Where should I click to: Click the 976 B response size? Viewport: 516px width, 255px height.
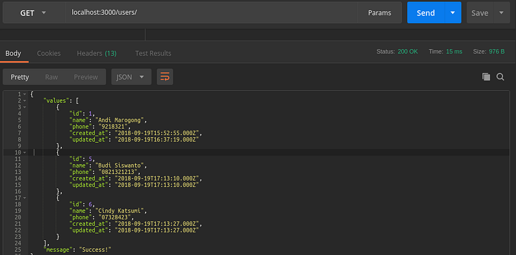[x=497, y=52]
